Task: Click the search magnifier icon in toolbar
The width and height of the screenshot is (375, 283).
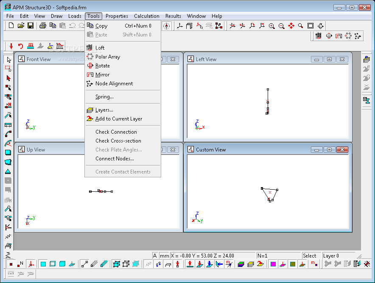Action: tap(301, 26)
